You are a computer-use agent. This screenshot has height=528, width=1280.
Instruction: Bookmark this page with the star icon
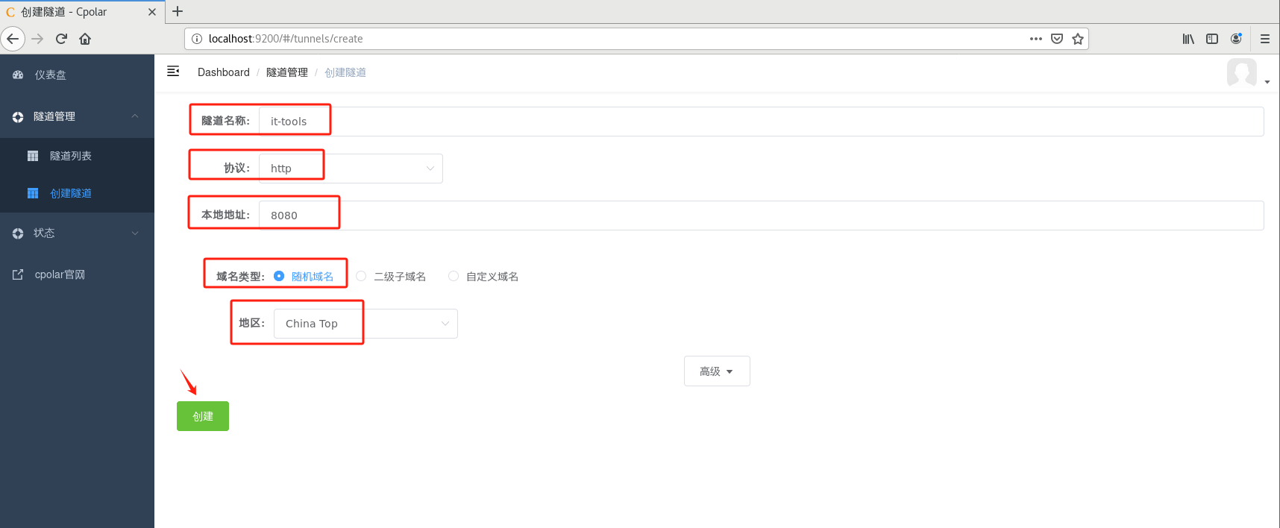(1078, 39)
